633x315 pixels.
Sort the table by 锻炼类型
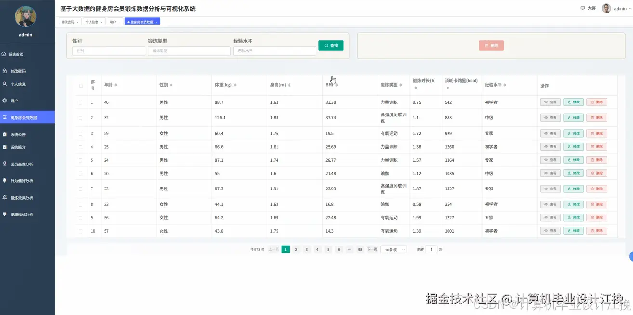tap(402, 85)
